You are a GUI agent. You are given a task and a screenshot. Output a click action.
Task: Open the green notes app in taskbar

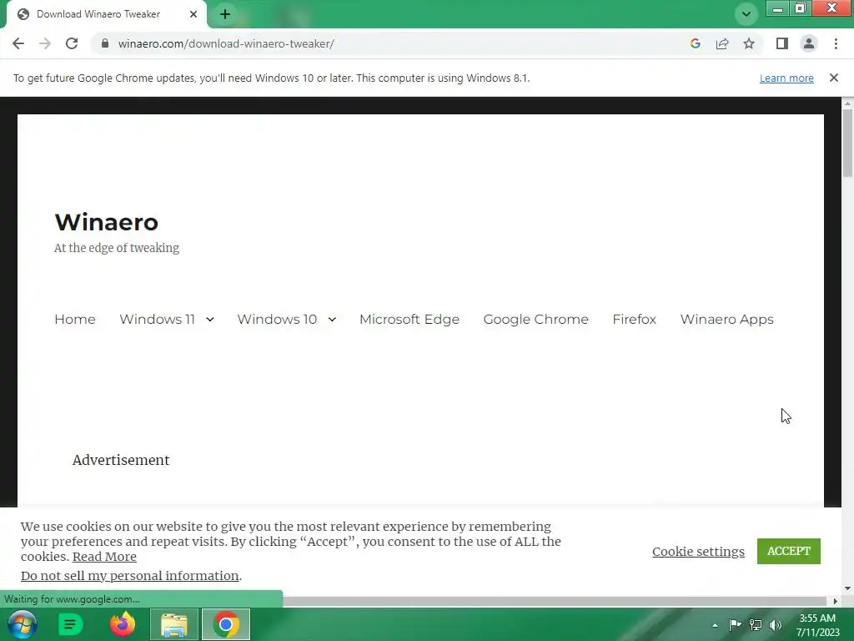click(x=70, y=624)
